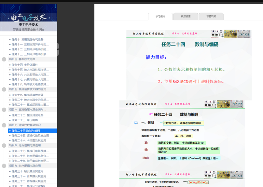This screenshot has width=263, height=187.
Task: Click the circle marker beside 项目五 集成运算放大器的应用
Action: (x=4, y=89)
